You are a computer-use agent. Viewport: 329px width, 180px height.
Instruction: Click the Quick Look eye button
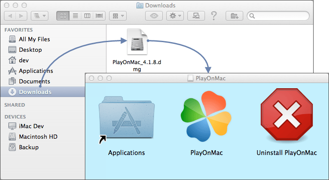154,16
